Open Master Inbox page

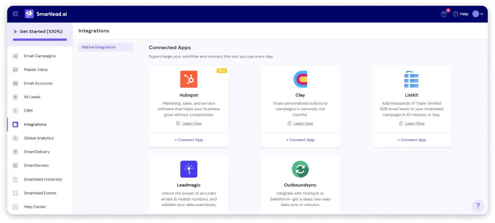[x=36, y=70]
